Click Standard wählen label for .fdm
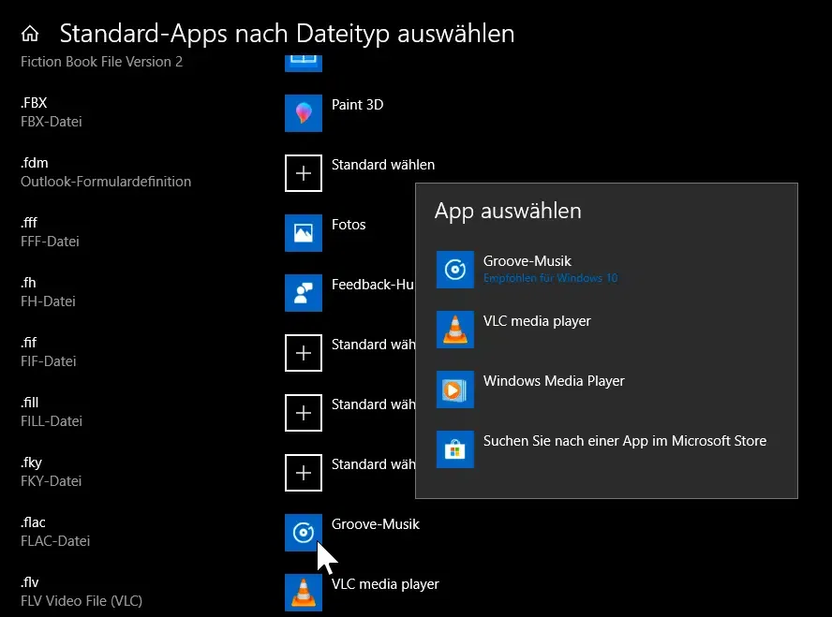Viewport: 832px width, 617px height. click(x=382, y=165)
